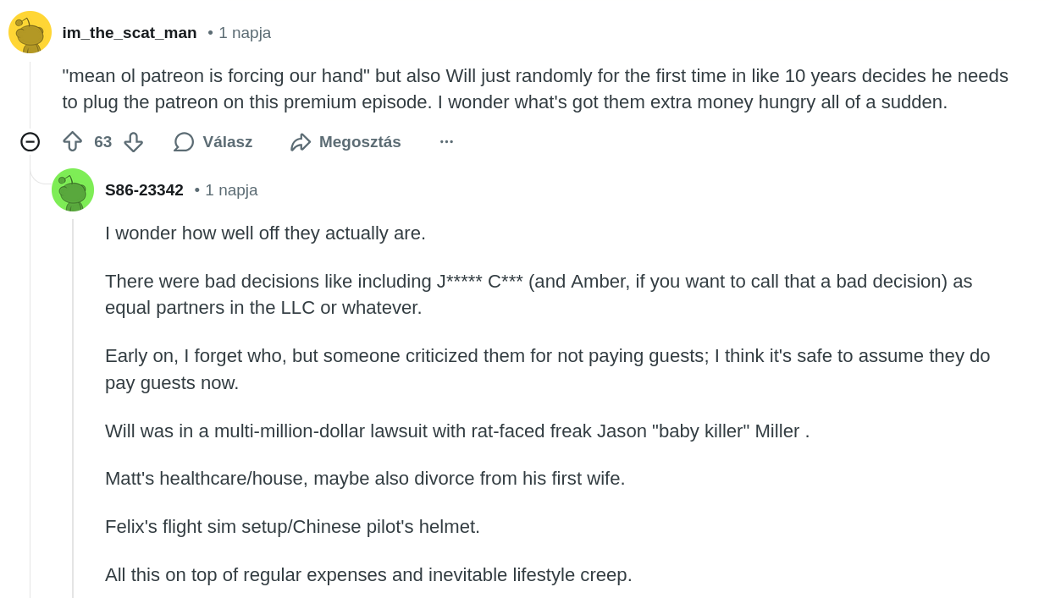The height and width of the screenshot is (598, 1050).
Task: Open the top comment's "1 napja" timestamp
Action: (245, 33)
